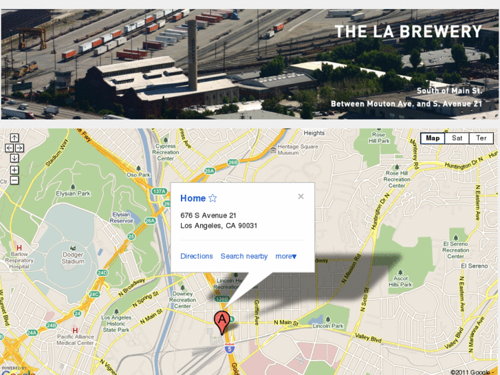Switch to Map view

pos(433,138)
